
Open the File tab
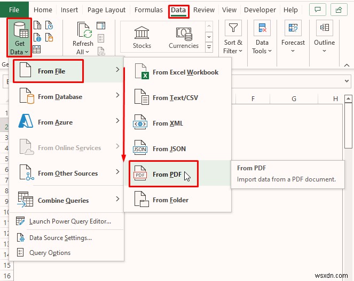14,10
